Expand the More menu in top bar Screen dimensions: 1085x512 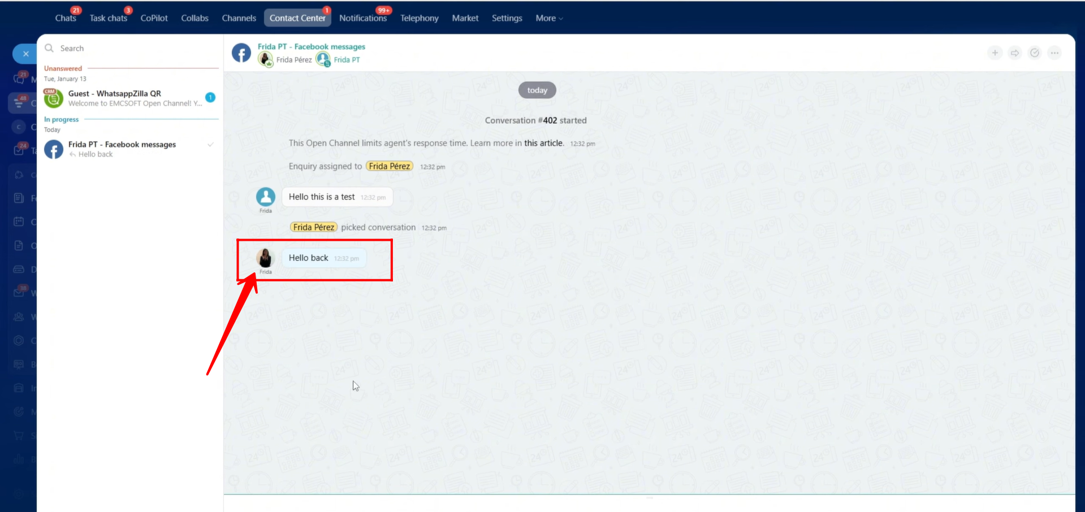point(548,18)
